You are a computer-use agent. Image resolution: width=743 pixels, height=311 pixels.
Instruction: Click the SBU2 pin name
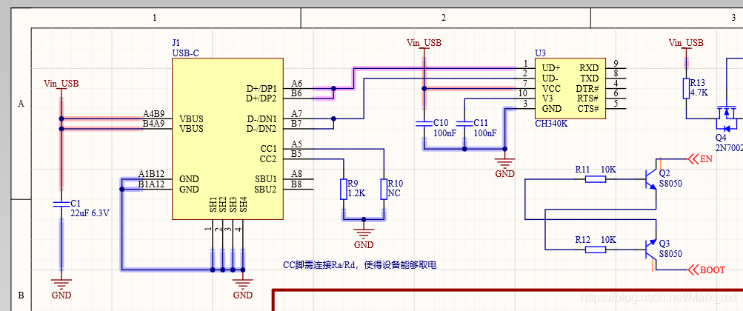tap(266, 190)
